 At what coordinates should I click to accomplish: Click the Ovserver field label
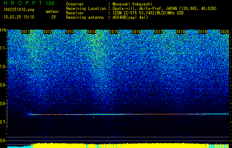pos(75,4)
